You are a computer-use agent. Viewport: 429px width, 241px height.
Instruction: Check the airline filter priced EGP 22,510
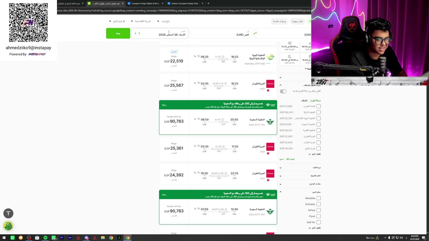coord(318,118)
